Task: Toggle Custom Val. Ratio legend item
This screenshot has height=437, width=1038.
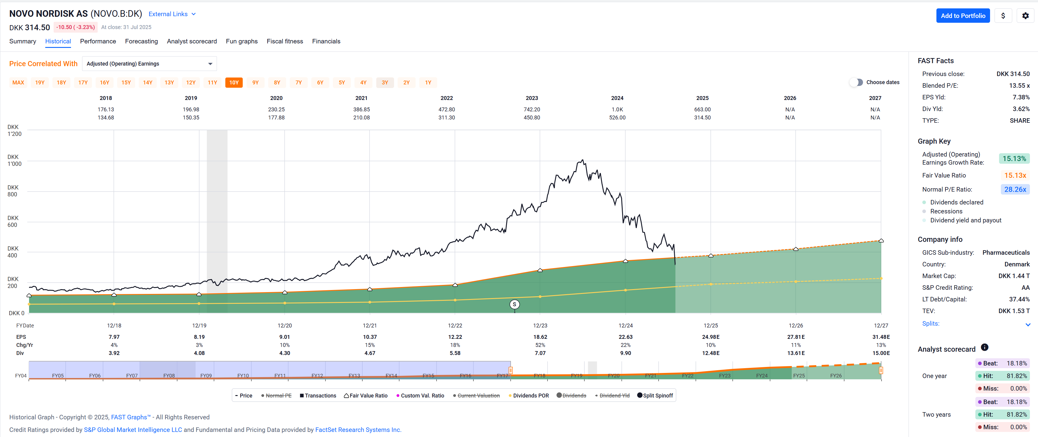Action: [x=420, y=396]
